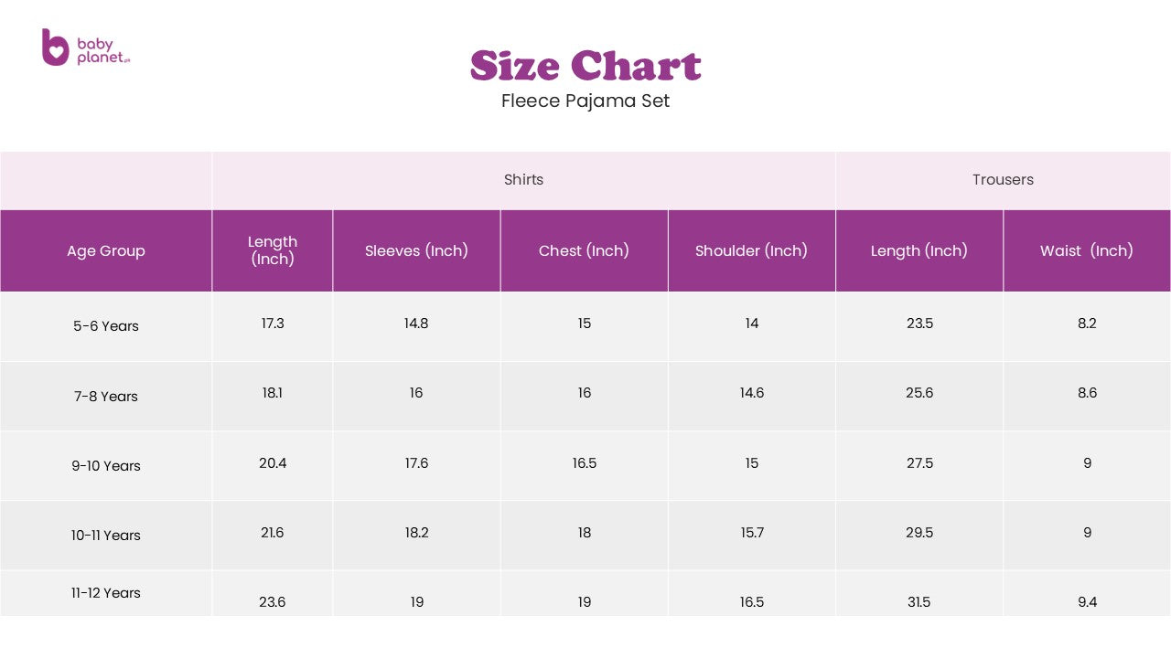This screenshot has height=658, width=1171.
Task: Select the 9-10 Years row label
Action: coord(106,466)
